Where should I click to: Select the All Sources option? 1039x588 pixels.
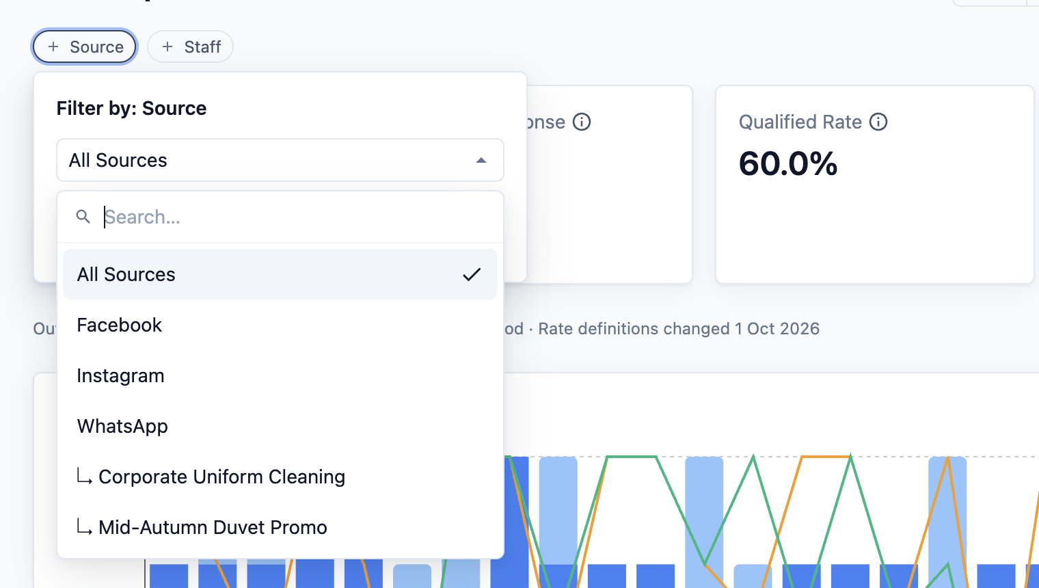pyautogui.click(x=280, y=274)
